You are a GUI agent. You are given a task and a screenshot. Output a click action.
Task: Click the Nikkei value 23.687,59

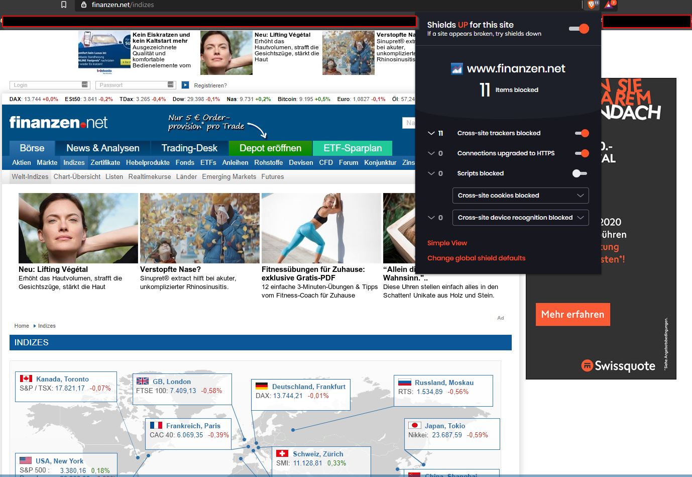point(447,435)
